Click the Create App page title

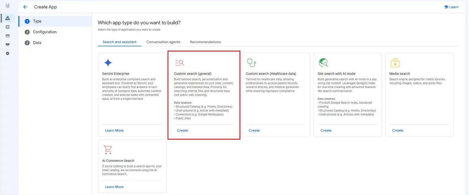[45, 7]
